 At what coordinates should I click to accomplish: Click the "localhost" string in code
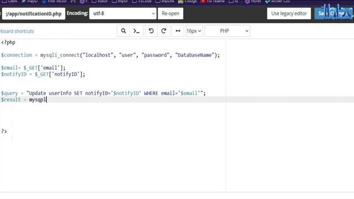click(x=98, y=55)
